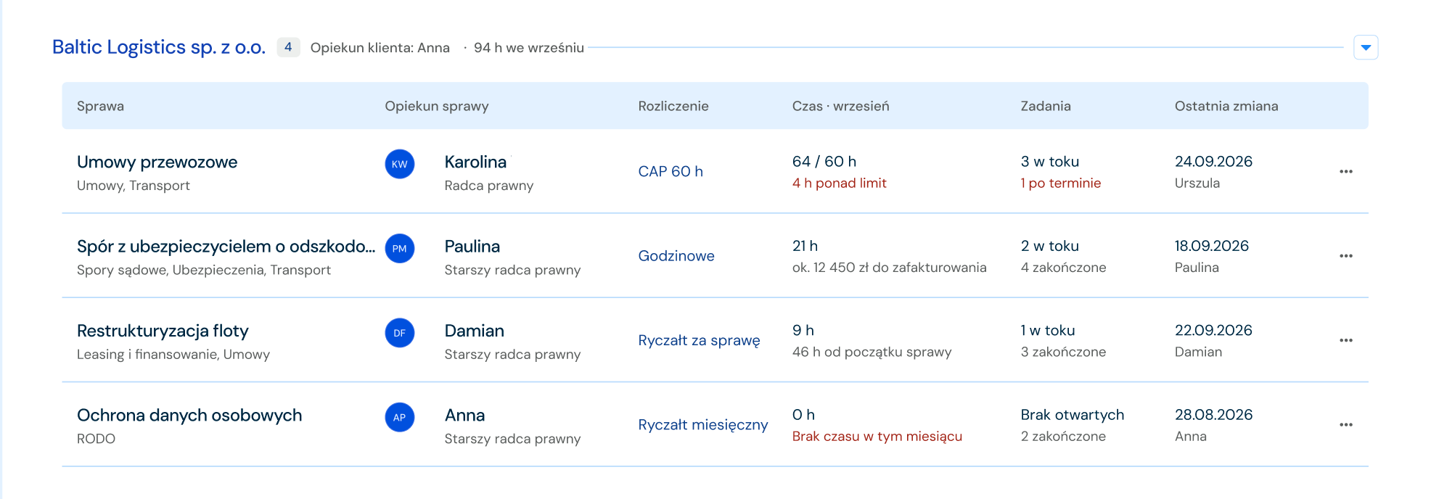Sort by the Rozliczenie column header
Viewport: 1431px width, 499px height.
click(673, 106)
